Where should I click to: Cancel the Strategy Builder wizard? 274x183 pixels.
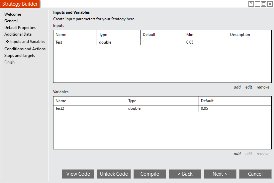pyautogui.click(x=255, y=174)
